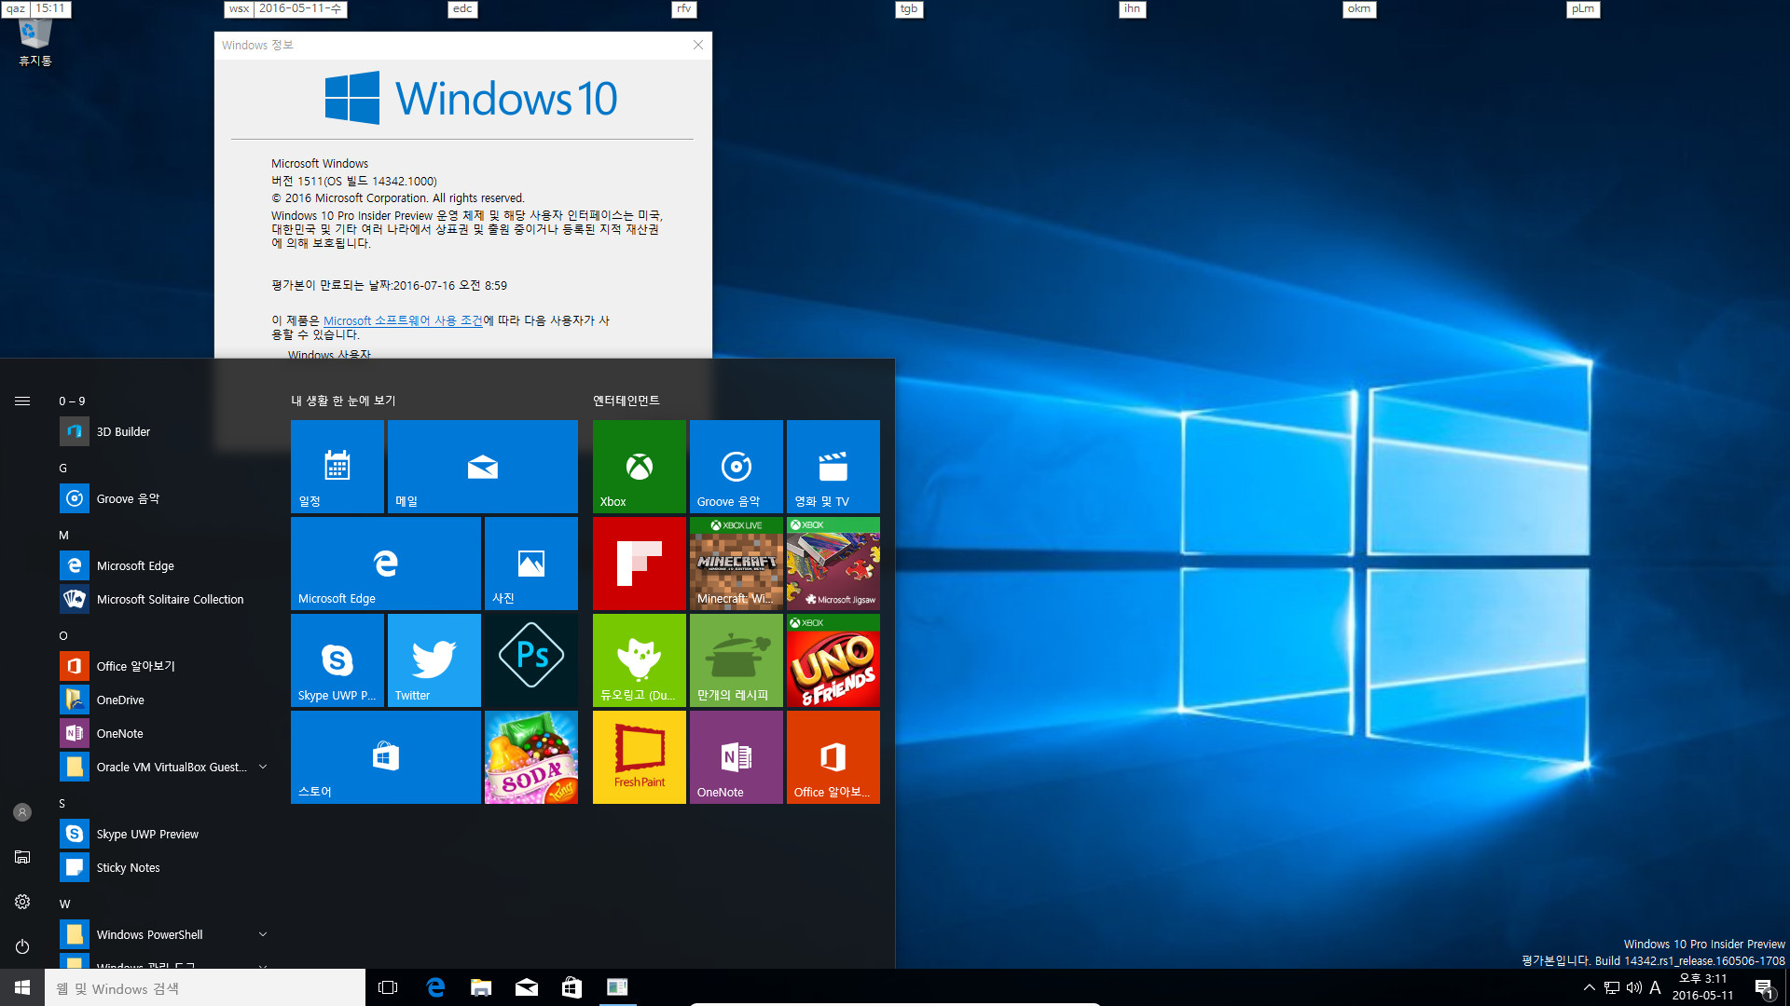Open the Photoshop Express tile

pyautogui.click(x=531, y=660)
